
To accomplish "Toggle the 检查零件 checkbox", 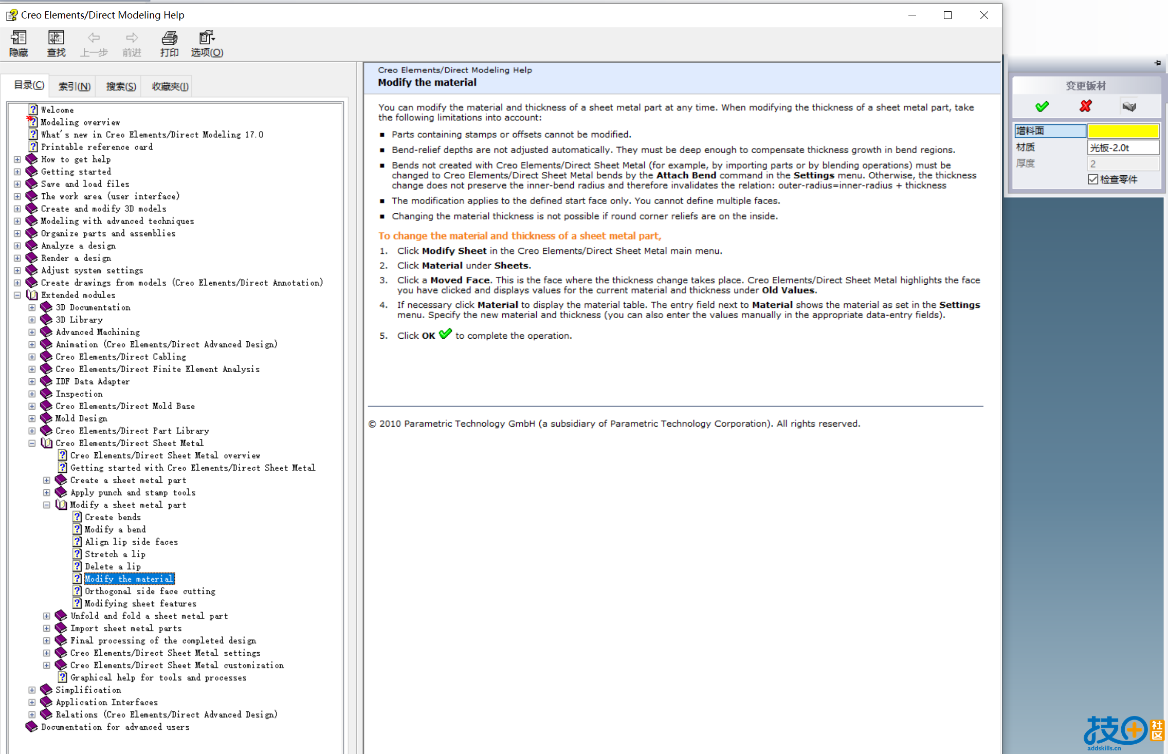I will (1093, 179).
